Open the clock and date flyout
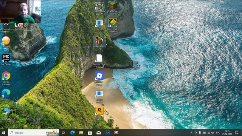 (227, 133)
